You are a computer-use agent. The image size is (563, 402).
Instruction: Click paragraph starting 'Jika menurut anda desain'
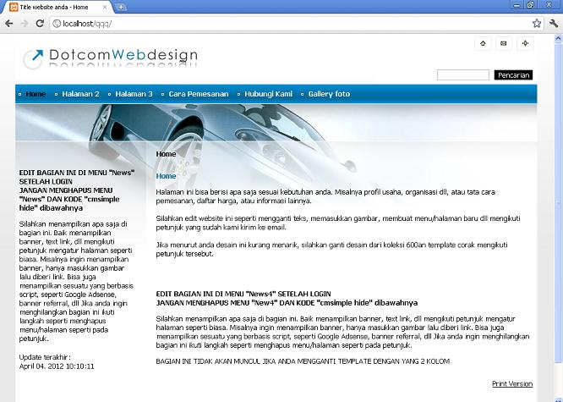(x=331, y=249)
